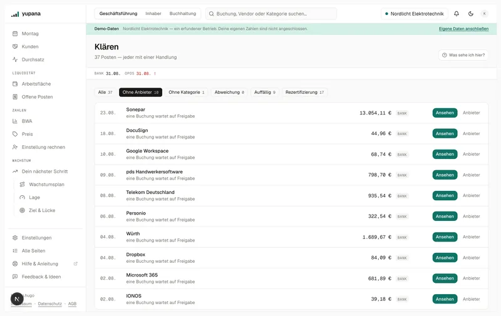The image size is (501, 316).
Task: Select the Ohne Kategorie filter
Action: (186, 92)
